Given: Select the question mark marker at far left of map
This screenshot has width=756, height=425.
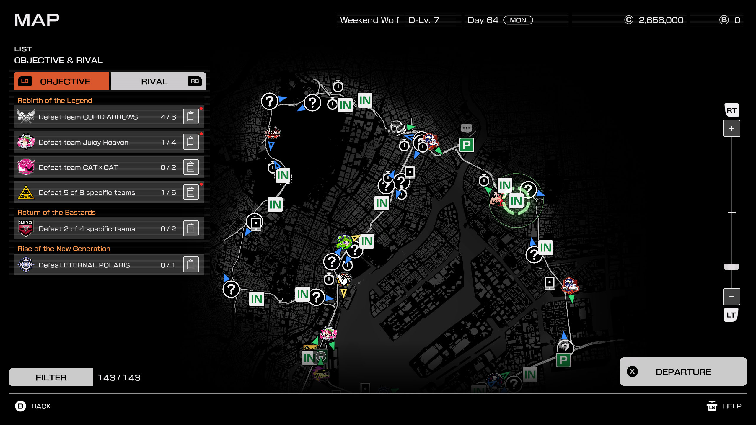Looking at the screenshot, I should (231, 290).
